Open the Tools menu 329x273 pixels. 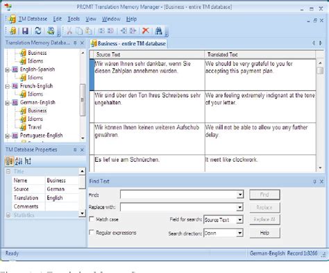(x=74, y=19)
